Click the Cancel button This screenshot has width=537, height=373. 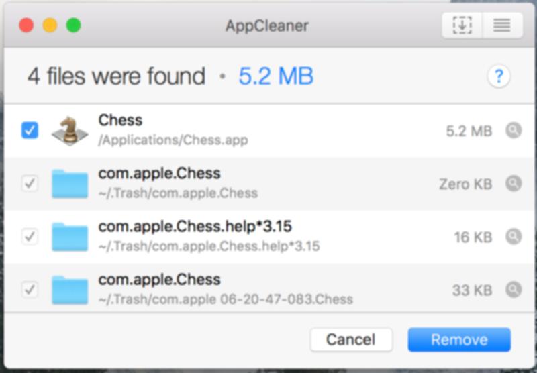(x=351, y=340)
